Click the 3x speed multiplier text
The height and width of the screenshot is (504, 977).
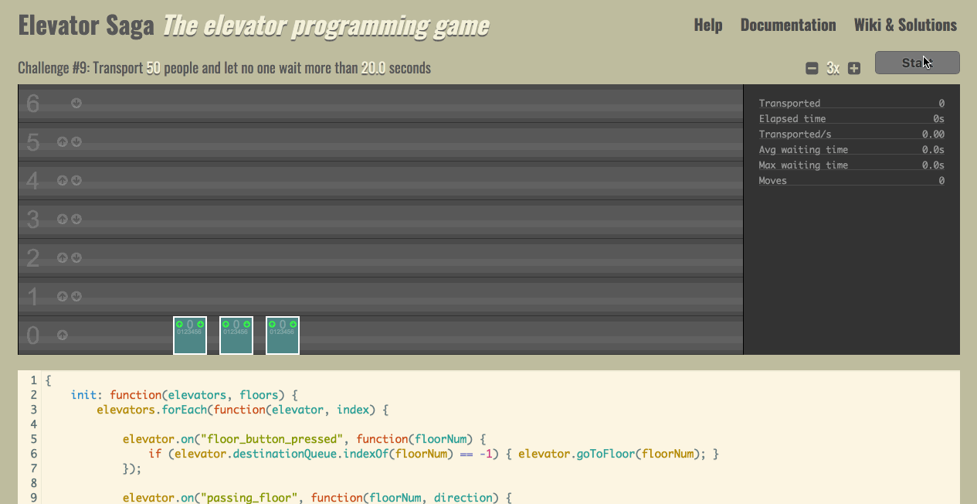click(x=833, y=68)
